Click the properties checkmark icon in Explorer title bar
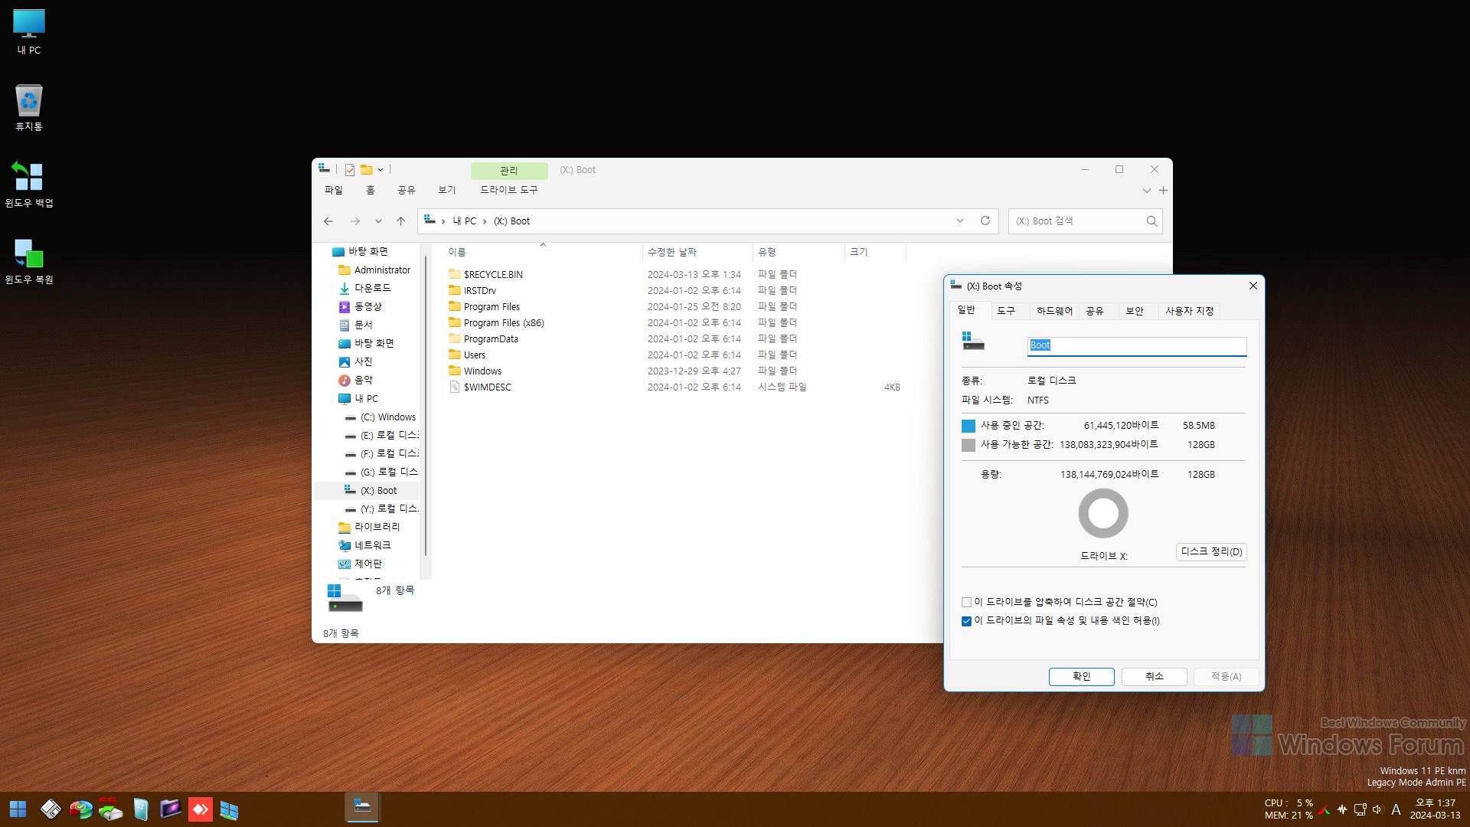The image size is (1470, 827). (350, 170)
